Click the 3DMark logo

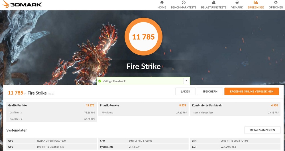[x=22, y=4]
